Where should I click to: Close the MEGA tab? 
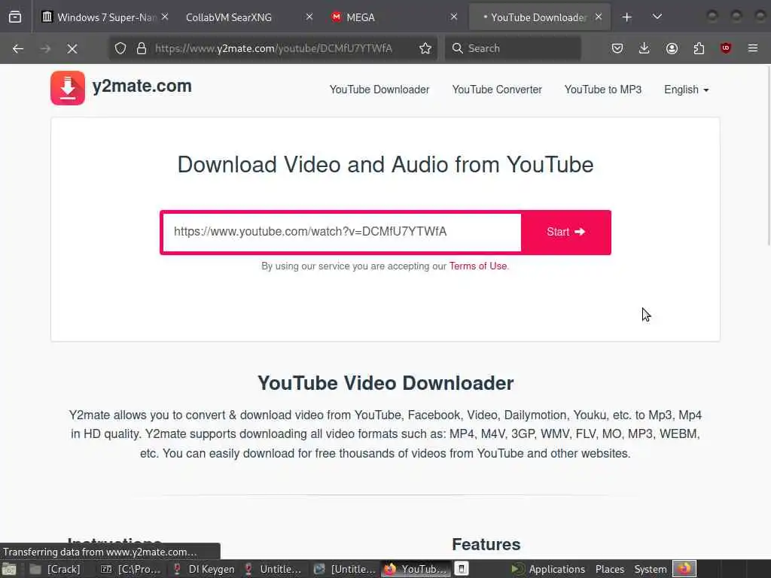454,17
